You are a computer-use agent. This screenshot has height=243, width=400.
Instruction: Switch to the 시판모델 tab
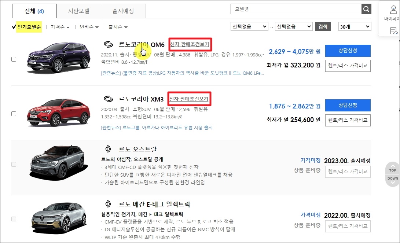pos(79,11)
